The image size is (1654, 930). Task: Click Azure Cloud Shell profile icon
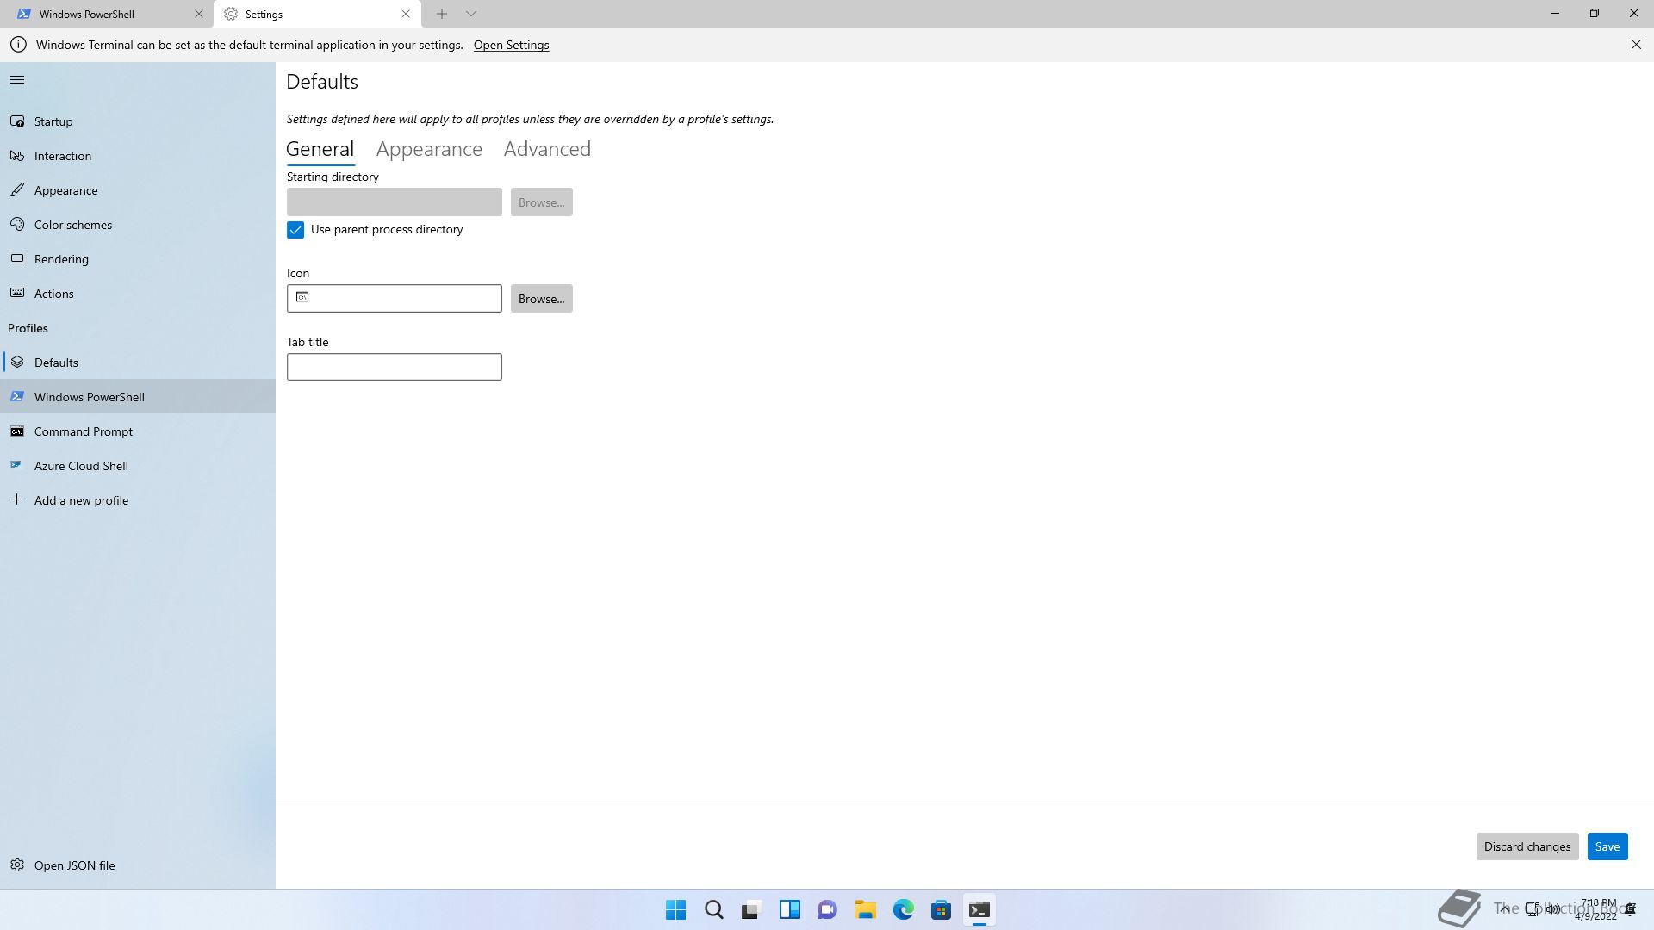(x=17, y=466)
